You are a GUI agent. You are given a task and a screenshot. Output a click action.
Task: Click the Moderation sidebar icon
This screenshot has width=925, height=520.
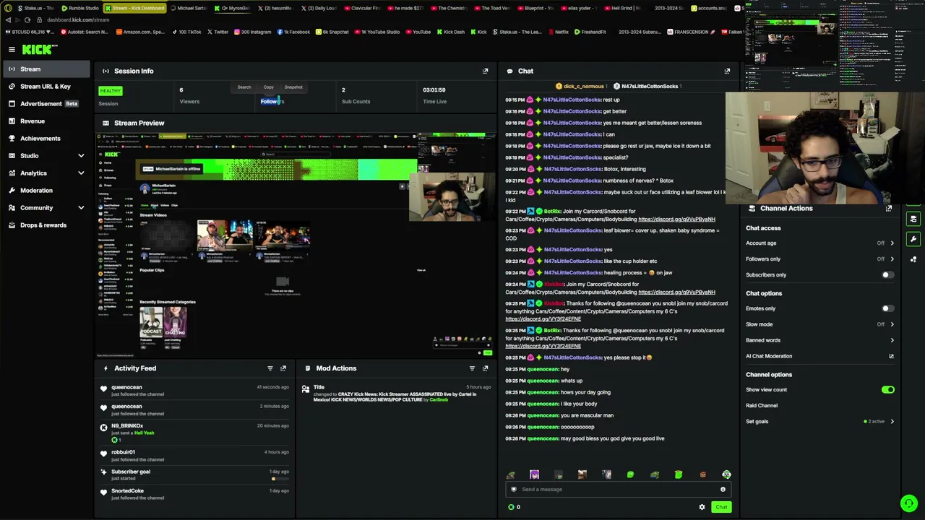12,190
